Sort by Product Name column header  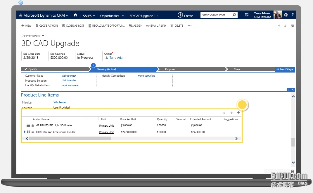coord(41,119)
